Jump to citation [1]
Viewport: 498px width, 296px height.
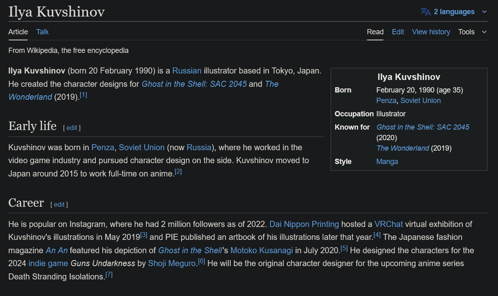point(83,95)
